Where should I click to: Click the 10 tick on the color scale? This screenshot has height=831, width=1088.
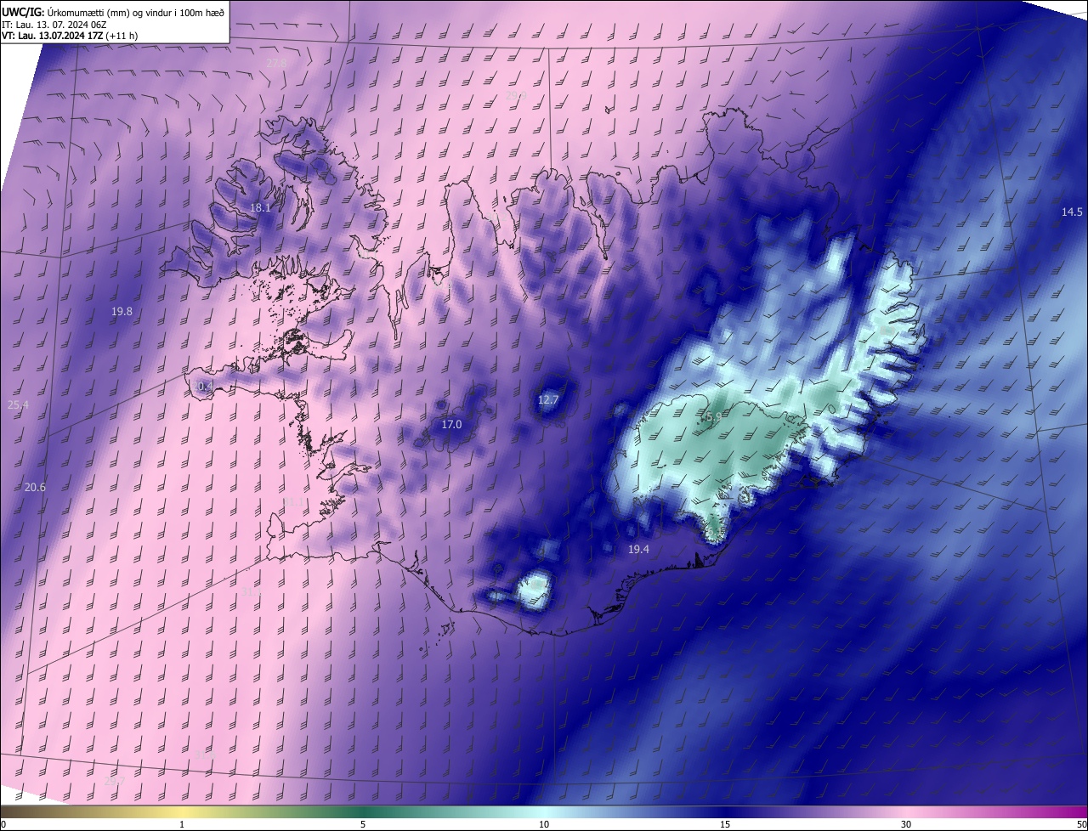click(x=544, y=824)
